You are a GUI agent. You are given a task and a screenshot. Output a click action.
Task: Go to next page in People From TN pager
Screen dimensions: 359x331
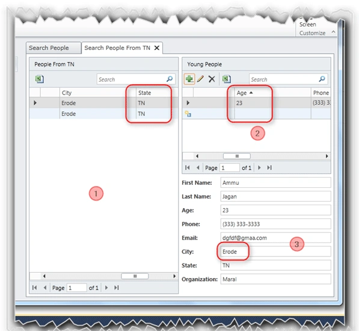pyautogui.click(x=106, y=288)
